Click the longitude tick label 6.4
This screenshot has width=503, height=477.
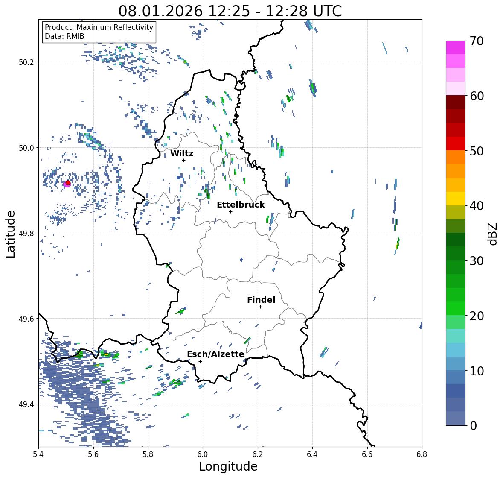pos(312,454)
